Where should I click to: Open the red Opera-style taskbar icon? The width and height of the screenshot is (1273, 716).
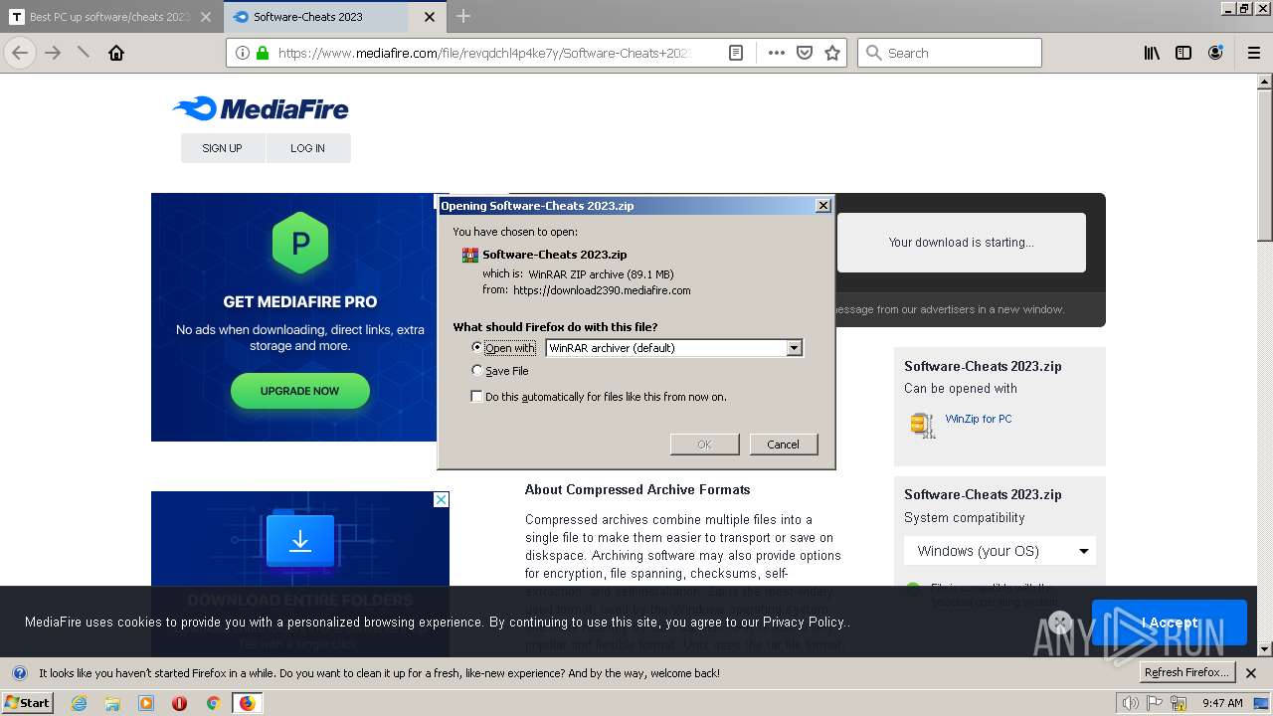180,703
